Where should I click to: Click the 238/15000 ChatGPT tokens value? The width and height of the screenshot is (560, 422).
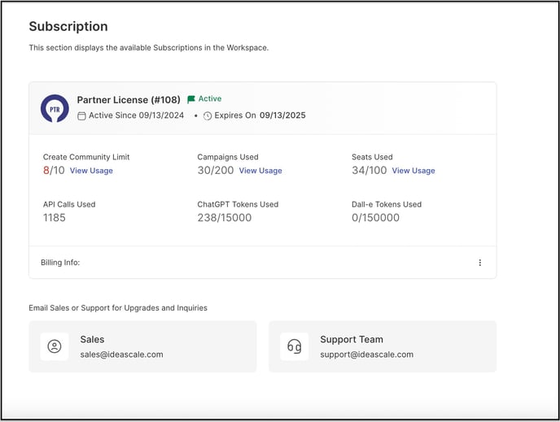click(225, 218)
